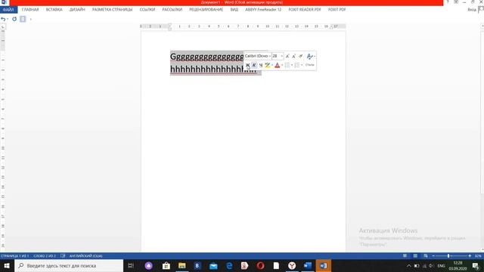
Task: Click the Вход sign-in link
Action: 472,10
